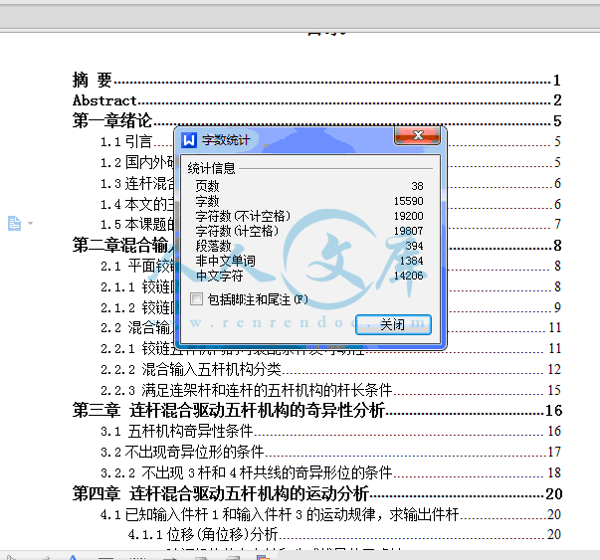
Task: Open the 摘 要 table of contents entry
Action: [x=316, y=80]
